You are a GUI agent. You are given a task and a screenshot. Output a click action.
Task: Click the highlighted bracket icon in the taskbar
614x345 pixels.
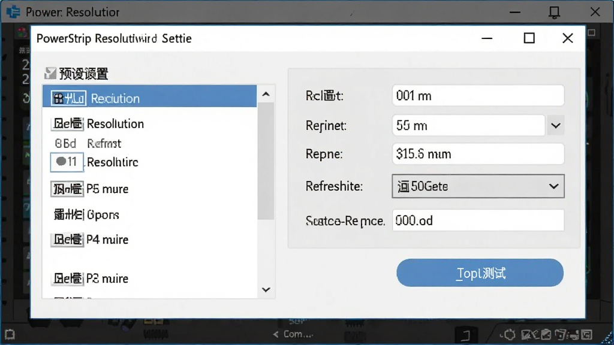465,335
